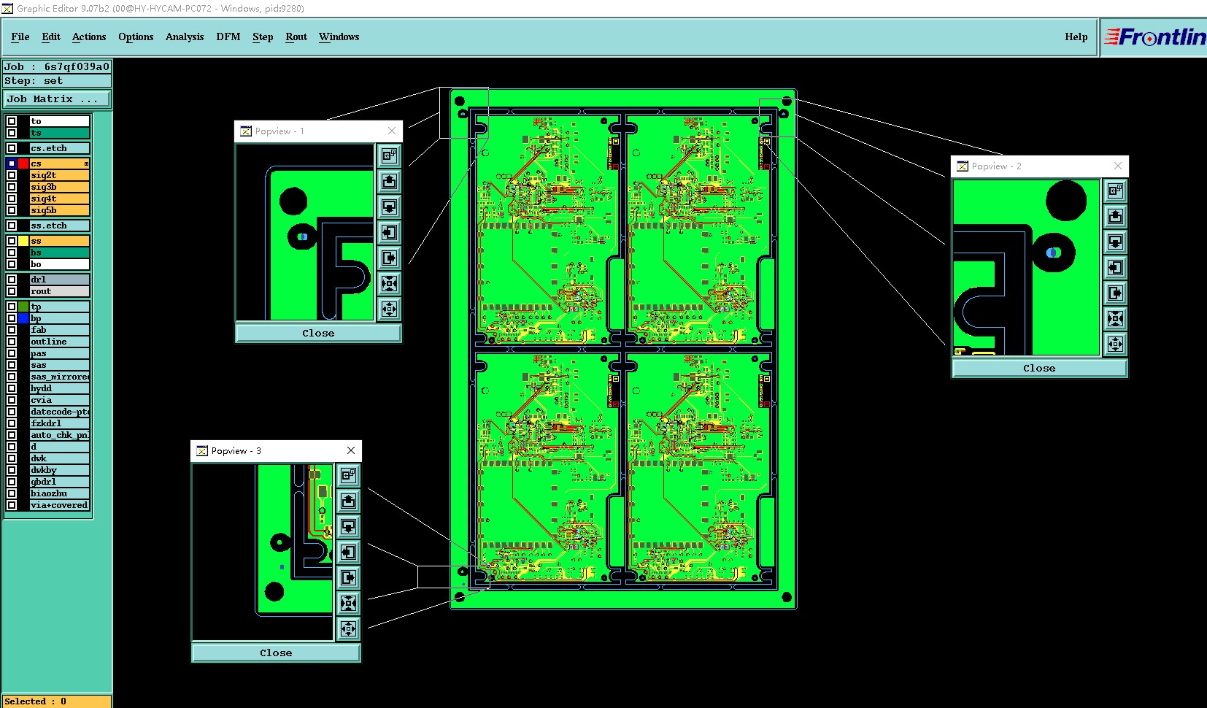Click the Graphic Editor title bar app icon
Viewport: 1207px width, 708px height.
click(7, 8)
